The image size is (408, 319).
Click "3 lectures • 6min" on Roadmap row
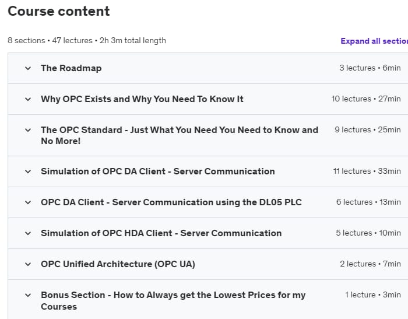pyautogui.click(x=370, y=68)
